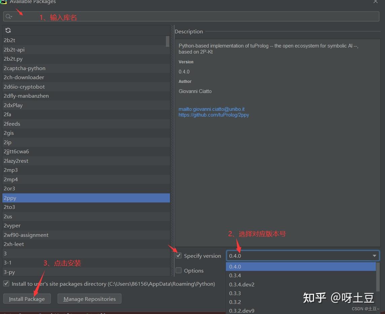Click the Install Package button
This screenshot has width=385, height=314.
27,299
